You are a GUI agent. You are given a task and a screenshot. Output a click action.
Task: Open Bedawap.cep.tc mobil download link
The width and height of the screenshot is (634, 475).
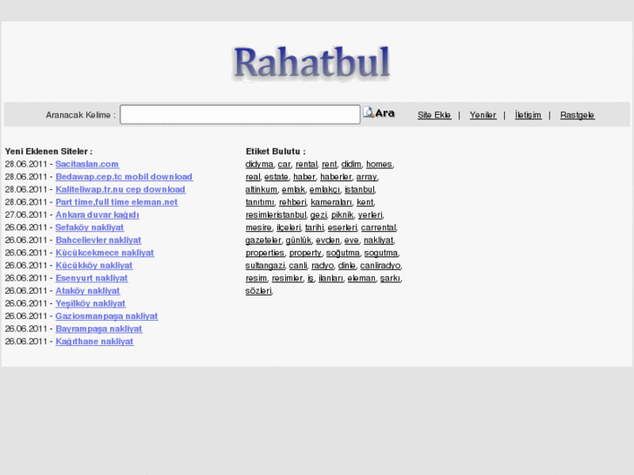(x=124, y=177)
